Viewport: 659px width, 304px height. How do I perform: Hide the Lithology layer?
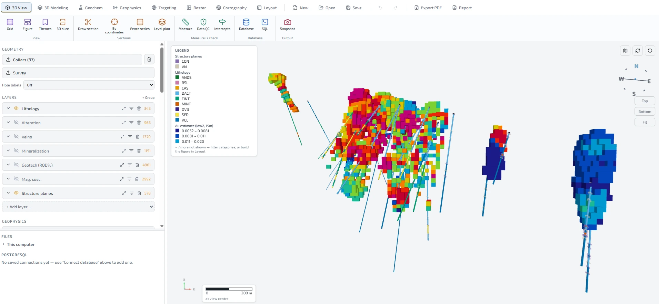click(x=16, y=108)
